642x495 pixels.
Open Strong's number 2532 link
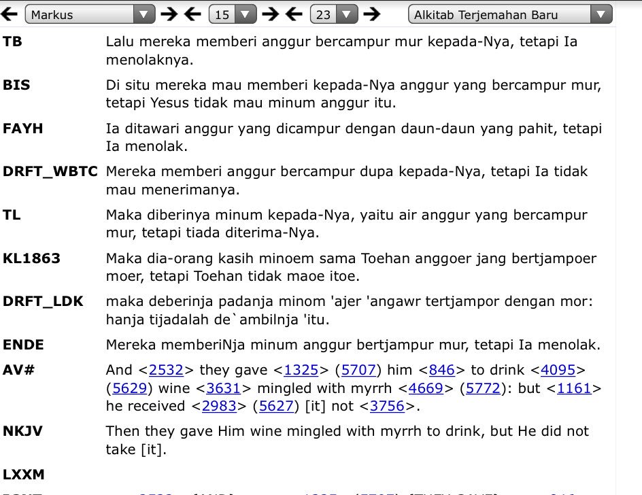point(166,370)
